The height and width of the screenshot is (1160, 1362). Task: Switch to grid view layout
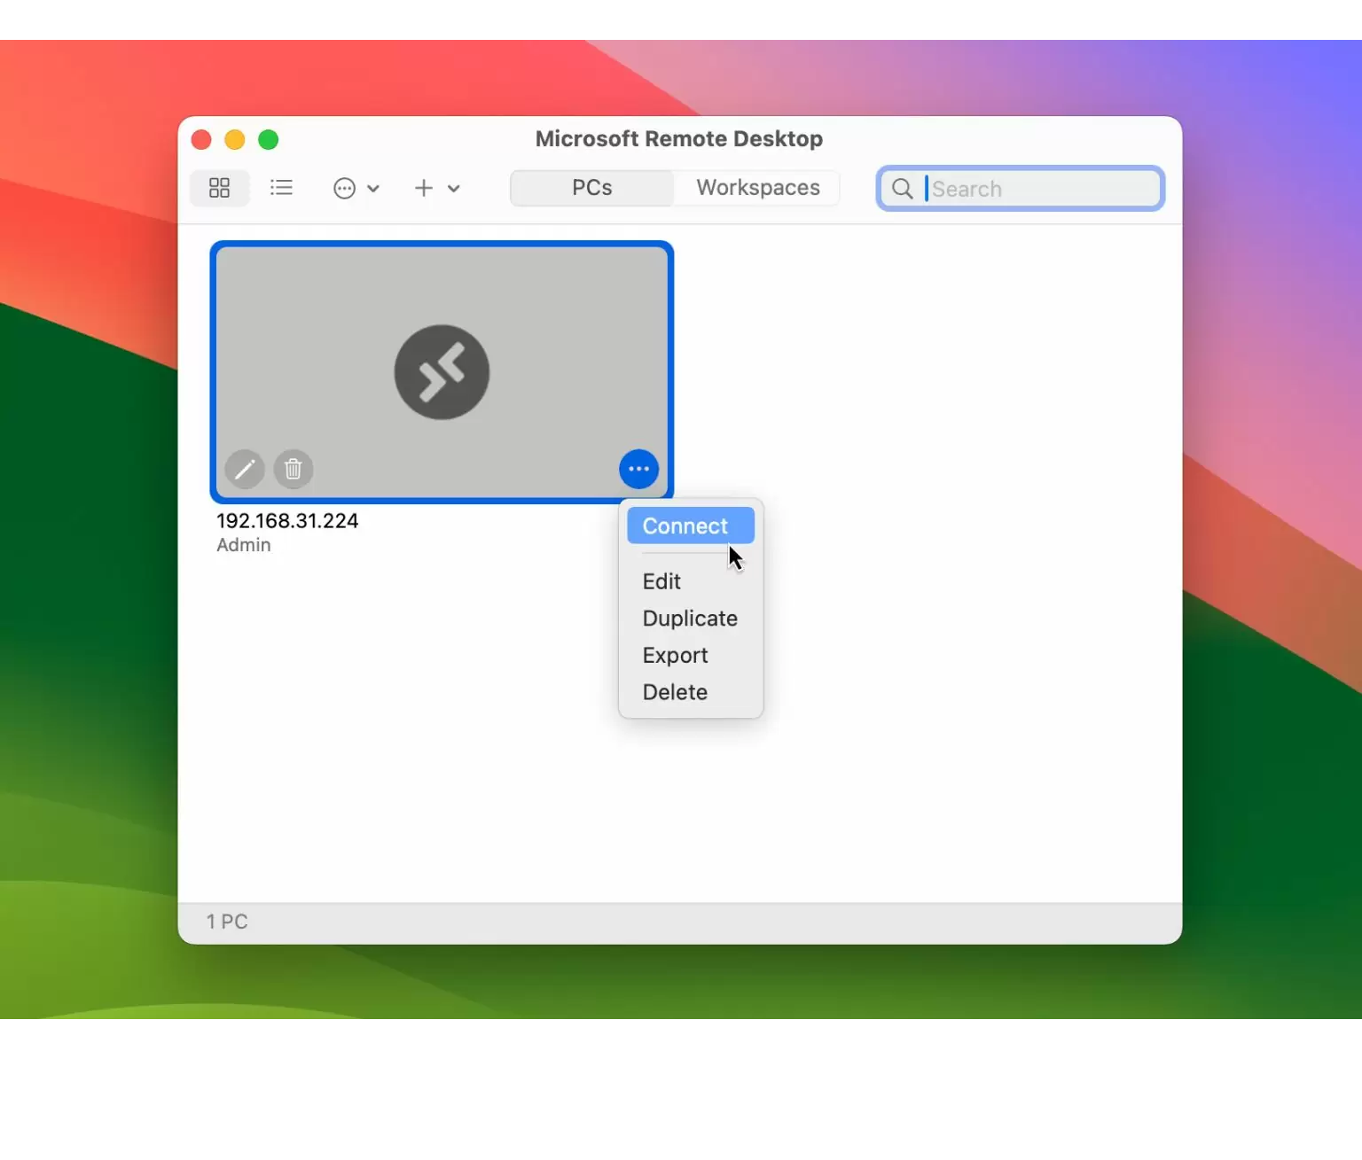[x=219, y=188]
